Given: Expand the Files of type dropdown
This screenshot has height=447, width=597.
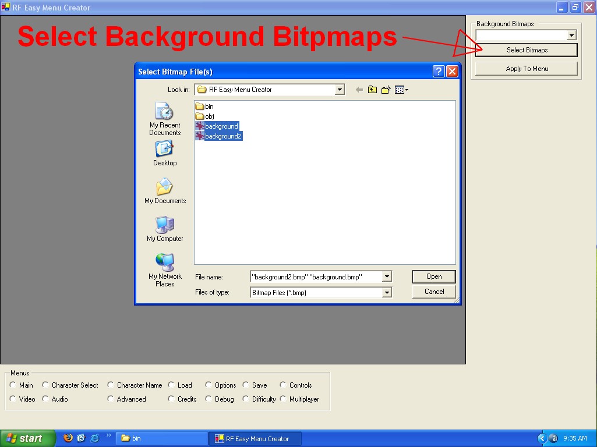Looking at the screenshot, I should [387, 293].
